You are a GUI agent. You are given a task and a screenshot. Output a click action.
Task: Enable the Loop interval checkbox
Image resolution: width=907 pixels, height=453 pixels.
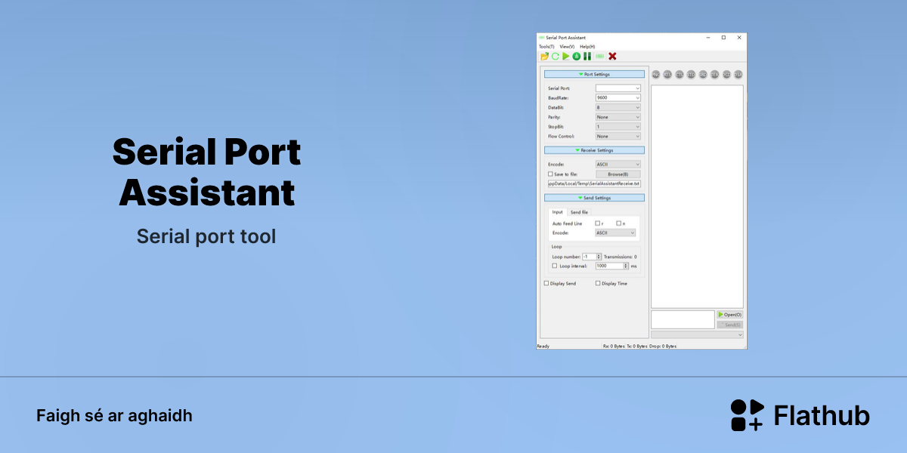[x=555, y=266]
